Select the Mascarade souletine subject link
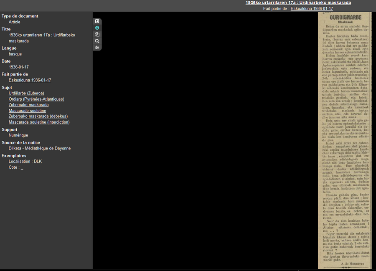 click(27, 111)
